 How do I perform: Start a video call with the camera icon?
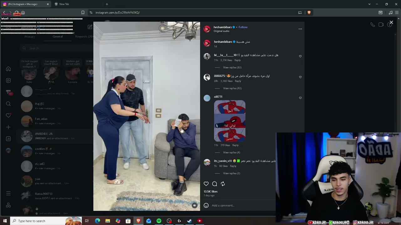381,25
